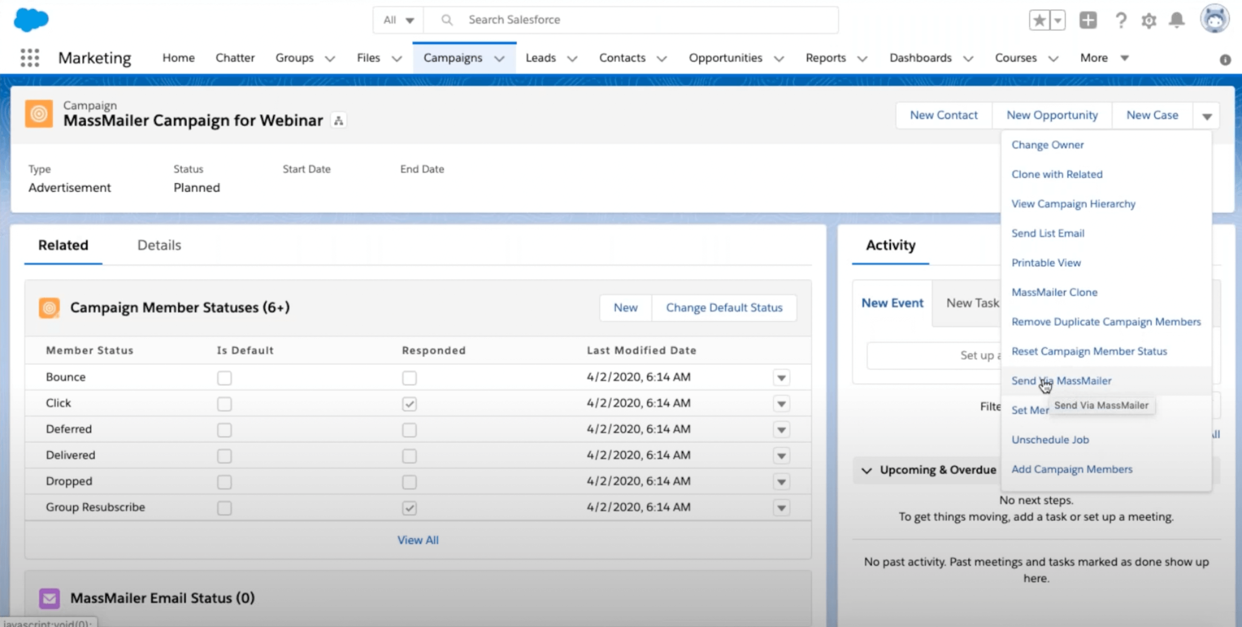Toggle the Bounce Is Default checkbox
Image resolution: width=1242 pixels, height=627 pixels.
(x=224, y=377)
